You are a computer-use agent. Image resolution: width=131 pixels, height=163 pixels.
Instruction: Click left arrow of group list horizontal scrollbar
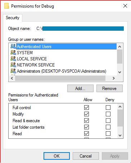pyautogui.click(x=12, y=78)
